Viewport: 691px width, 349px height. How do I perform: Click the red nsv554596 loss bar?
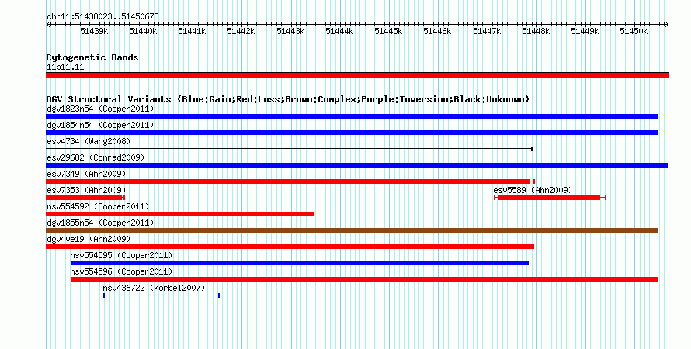point(364,279)
